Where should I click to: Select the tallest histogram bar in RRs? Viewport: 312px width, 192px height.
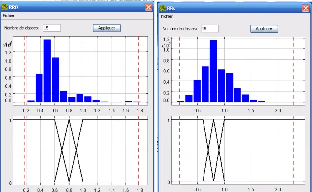tap(213, 71)
